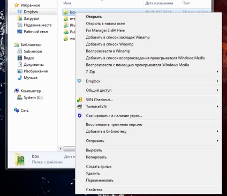
Task: Expand the Dropbox submenu arrow
Action: (x=217, y=81)
